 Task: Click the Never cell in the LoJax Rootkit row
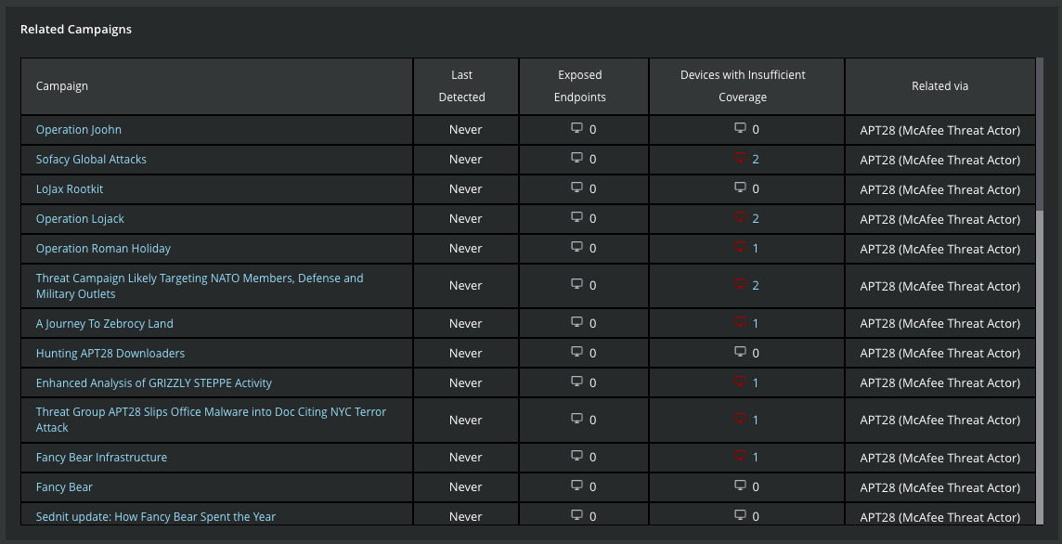[466, 189]
